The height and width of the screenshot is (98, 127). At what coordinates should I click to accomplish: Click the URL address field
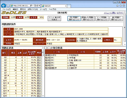[21, 6]
